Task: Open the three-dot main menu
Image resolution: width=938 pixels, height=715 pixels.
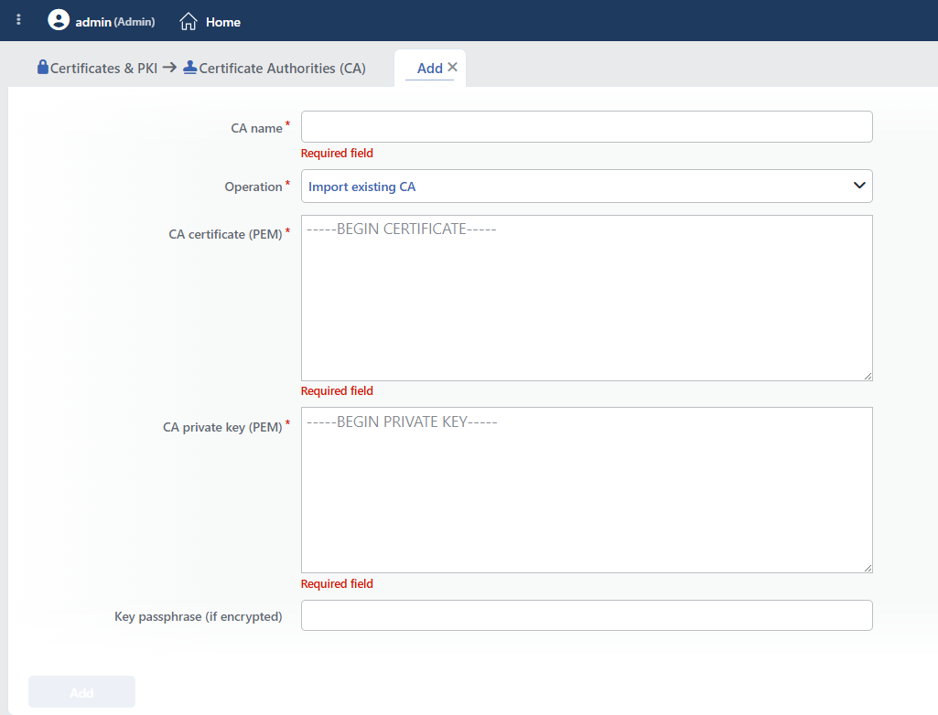Action: (x=18, y=20)
